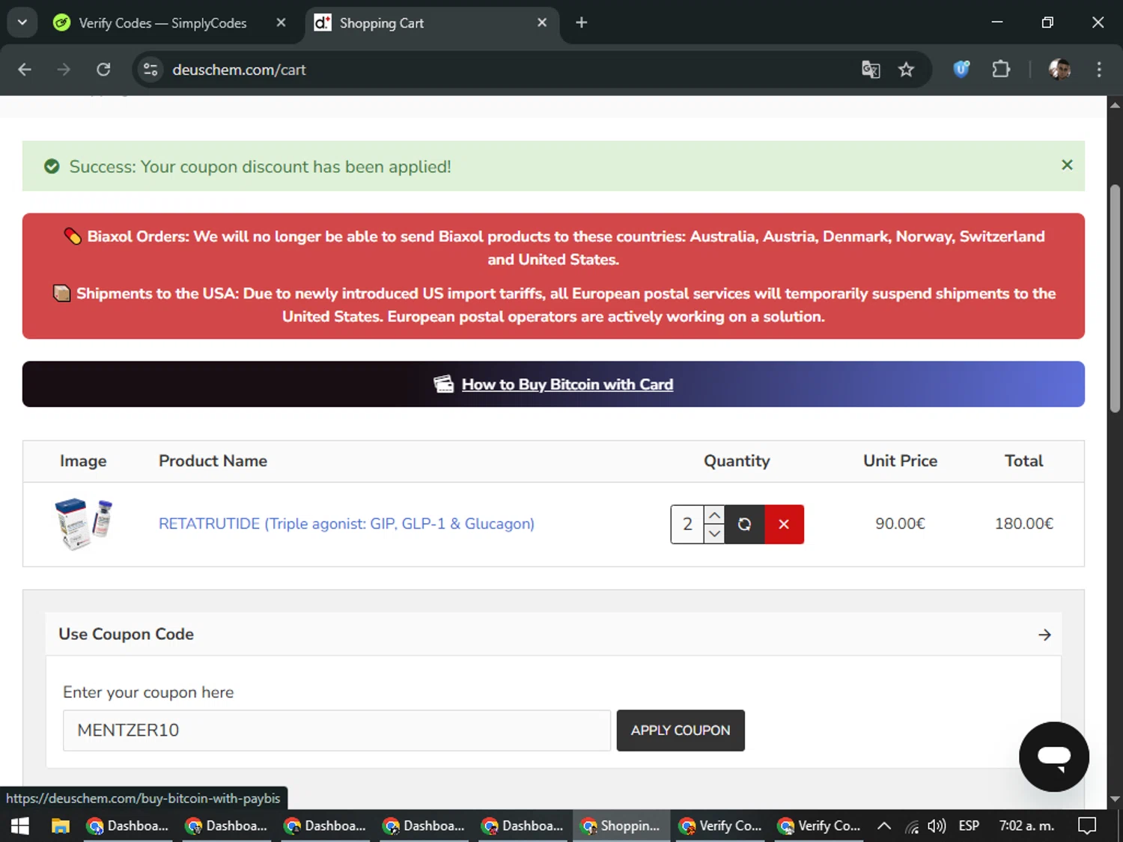The width and height of the screenshot is (1123, 842).
Task: Close the Verify Codes tab
Action: tap(281, 23)
